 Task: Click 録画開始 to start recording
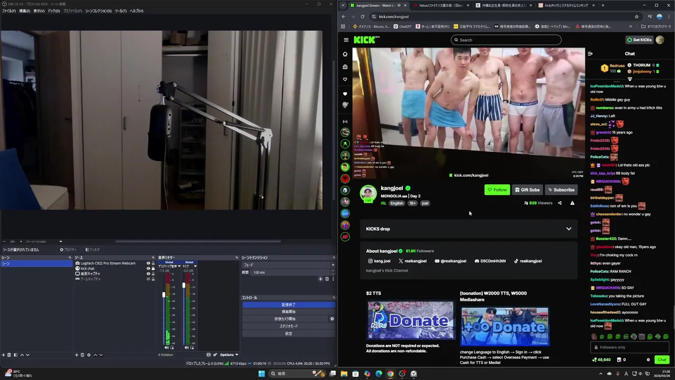pyautogui.click(x=288, y=312)
